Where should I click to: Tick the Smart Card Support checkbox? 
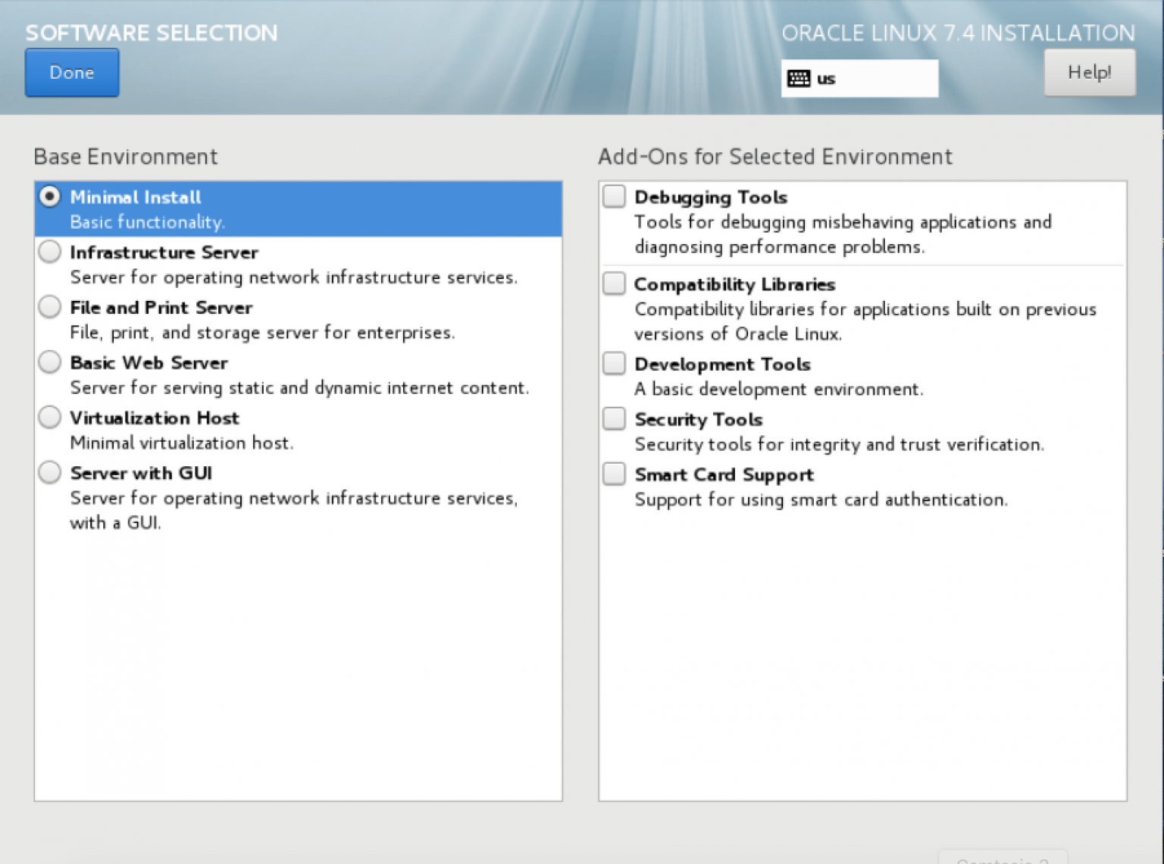point(614,474)
